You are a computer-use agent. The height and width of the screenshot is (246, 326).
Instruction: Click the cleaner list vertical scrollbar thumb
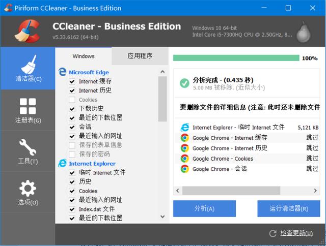click(x=162, y=99)
